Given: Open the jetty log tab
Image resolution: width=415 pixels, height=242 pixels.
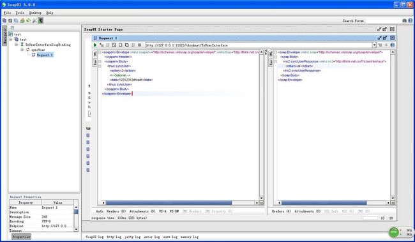Looking at the screenshot, I should pos(133,237).
